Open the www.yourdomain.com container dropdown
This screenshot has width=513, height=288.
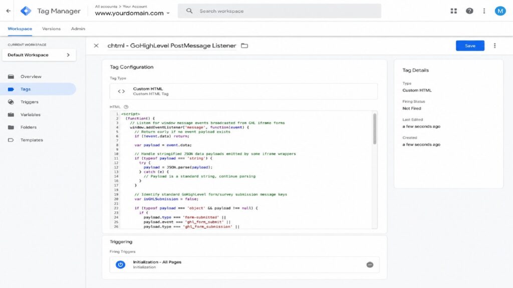[132, 13]
